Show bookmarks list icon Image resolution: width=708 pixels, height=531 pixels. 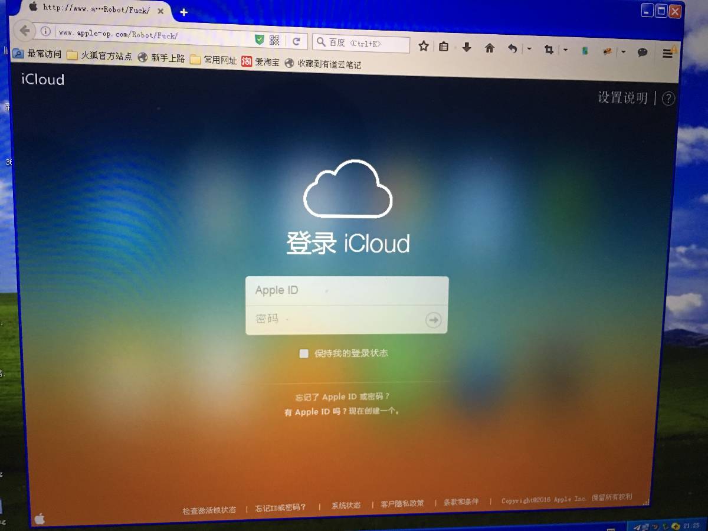coord(444,47)
